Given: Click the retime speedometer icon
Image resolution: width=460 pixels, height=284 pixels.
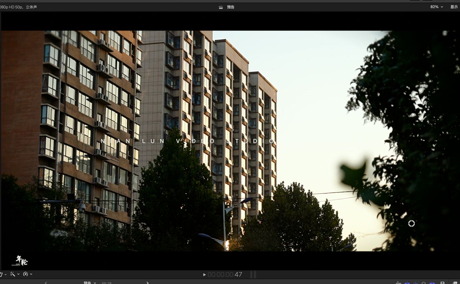Looking at the screenshot, I should [25, 274].
